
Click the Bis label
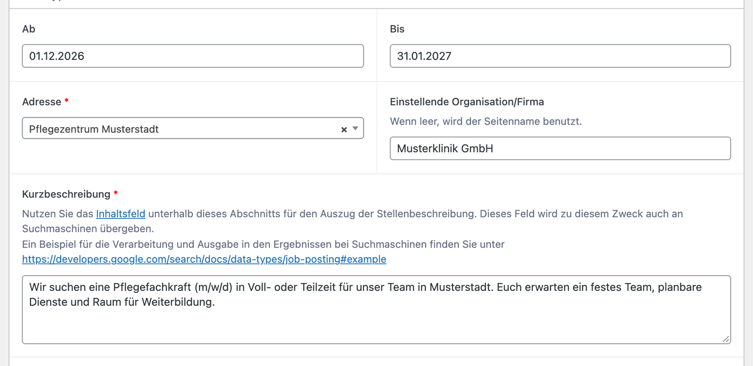tap(397, 29)
